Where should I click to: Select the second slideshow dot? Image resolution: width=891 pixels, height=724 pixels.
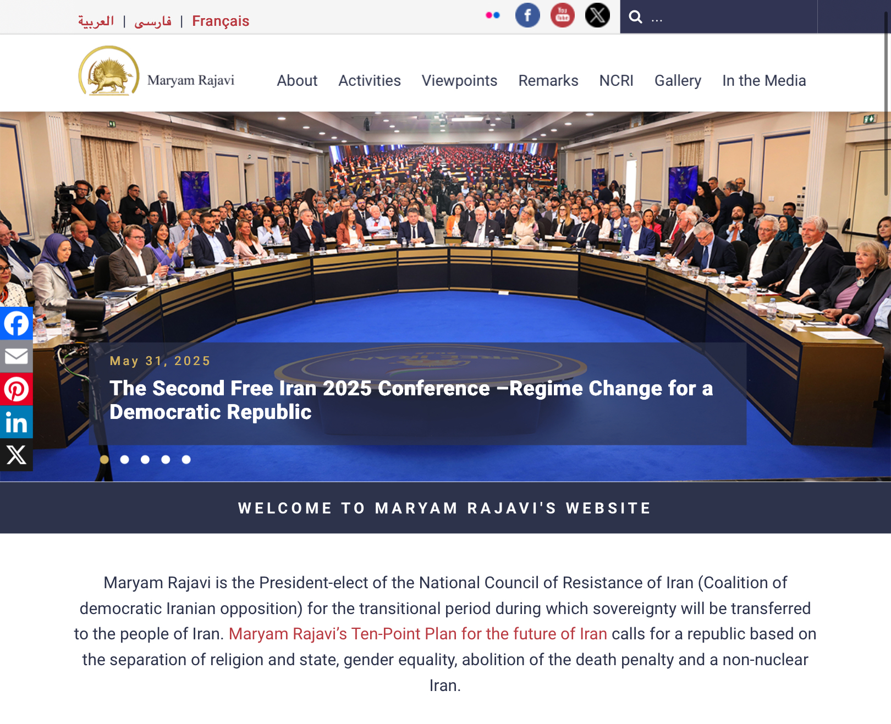click(x=125, y=460)
